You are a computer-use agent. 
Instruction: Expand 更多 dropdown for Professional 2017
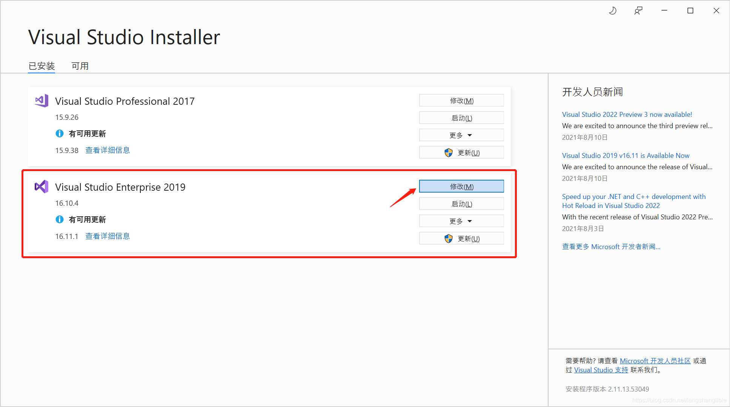[461, 135]
